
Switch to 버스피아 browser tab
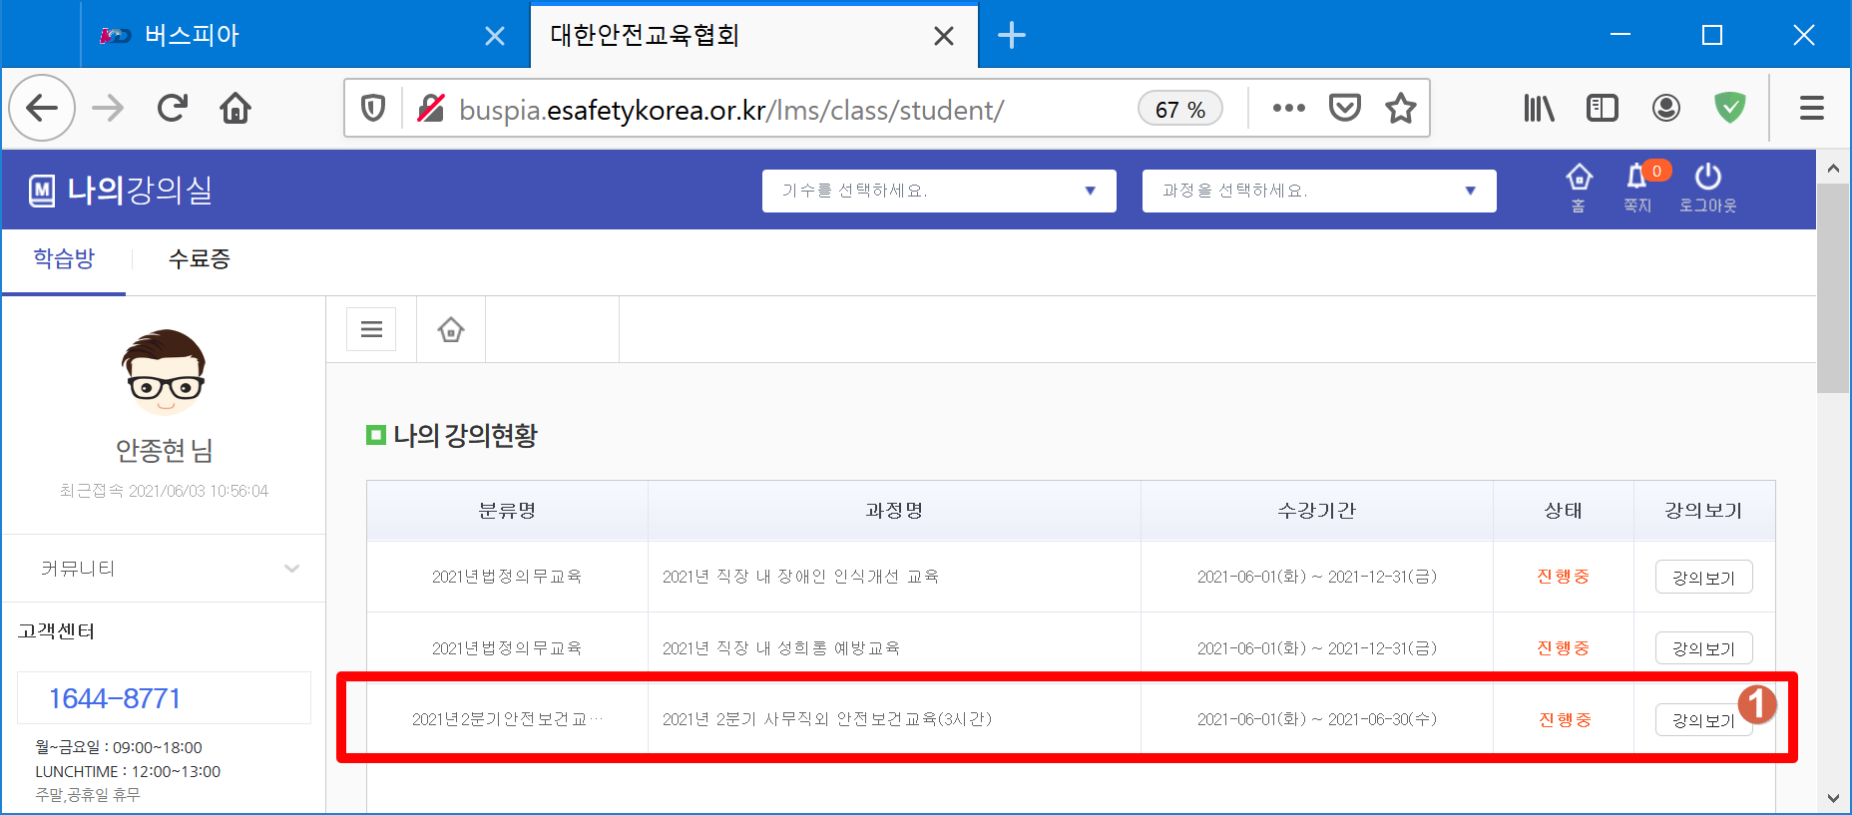(x=304, y=36)
